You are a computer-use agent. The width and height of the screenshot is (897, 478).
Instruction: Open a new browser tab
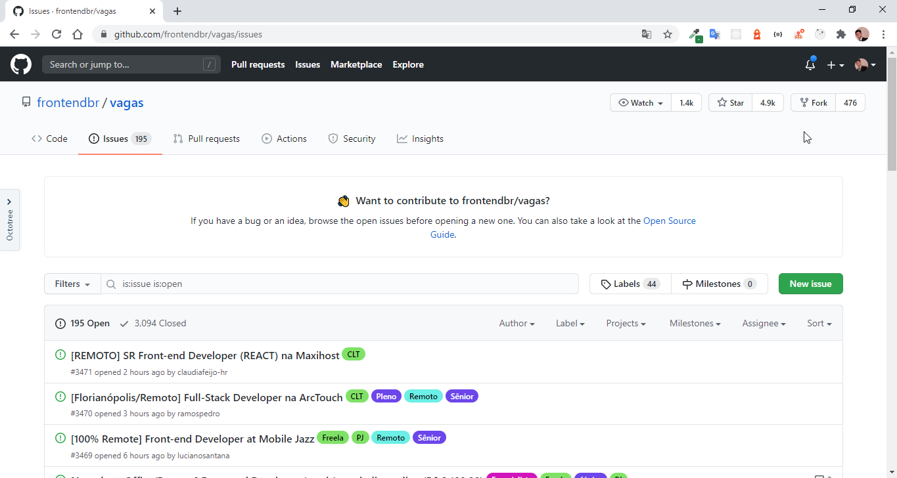coord(177,11)
